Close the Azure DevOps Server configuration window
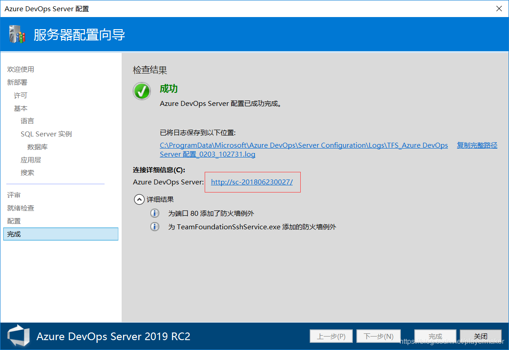Screen dimensions: 509x350 499,9
